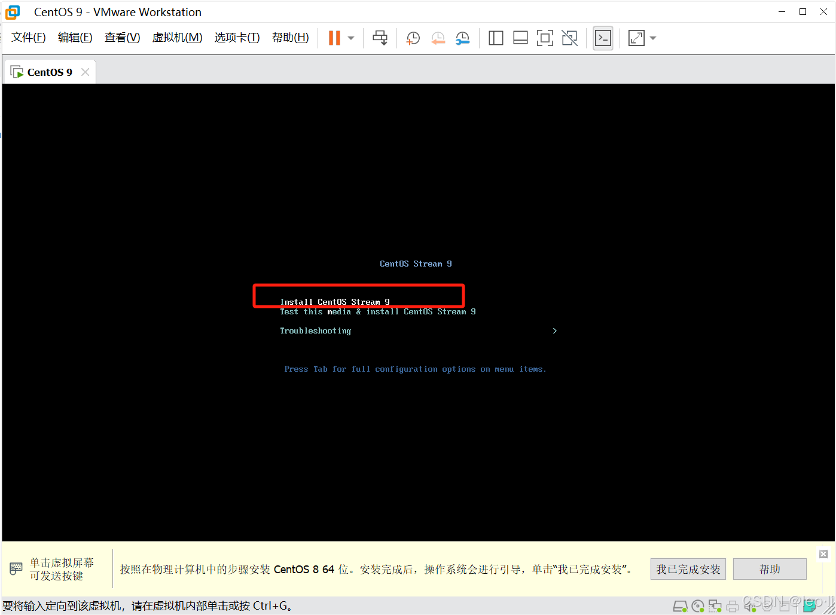Viewport: 836px width, 615px height.
Task: Open the 查看(V) menu
Action: tap(122, 38)
